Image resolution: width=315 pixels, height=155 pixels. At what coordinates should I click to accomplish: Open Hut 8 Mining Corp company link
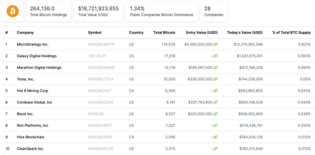click(x=32, y=91)
